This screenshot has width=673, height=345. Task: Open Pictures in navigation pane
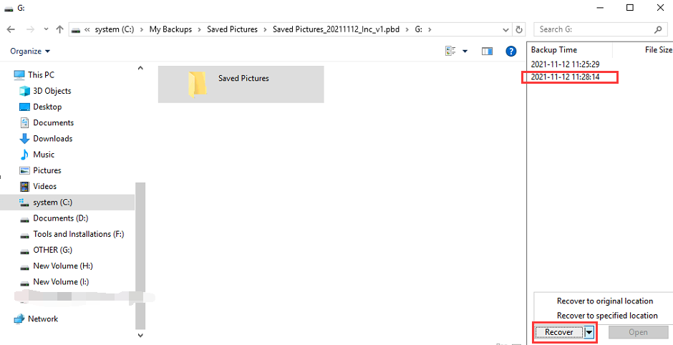[x=47, y=170]
